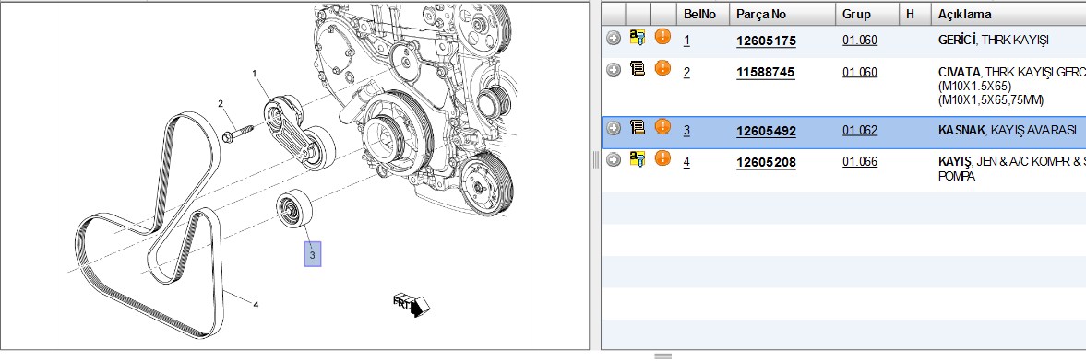The image size is (1086, 361).
Task: Click the horizontal splitter handle at bottom
Action: [x=662, y=356]
